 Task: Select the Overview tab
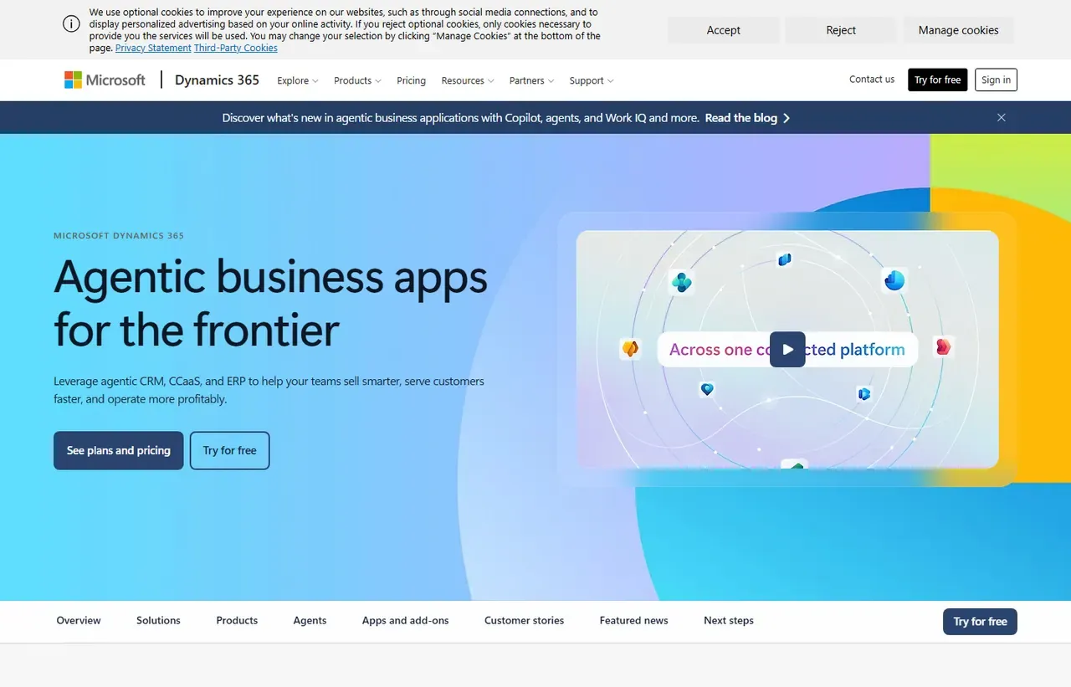[x=79, y=621]
